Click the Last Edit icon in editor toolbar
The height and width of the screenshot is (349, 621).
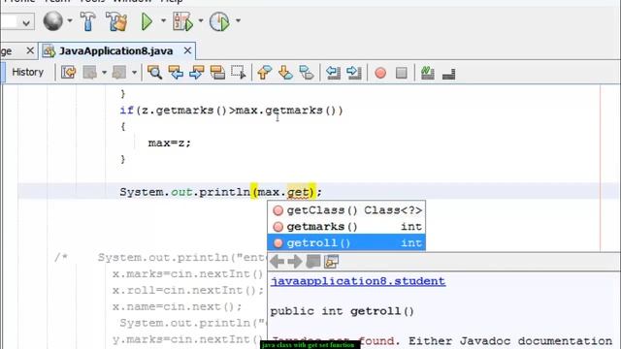pyautogui.click(x=69, y=73)
